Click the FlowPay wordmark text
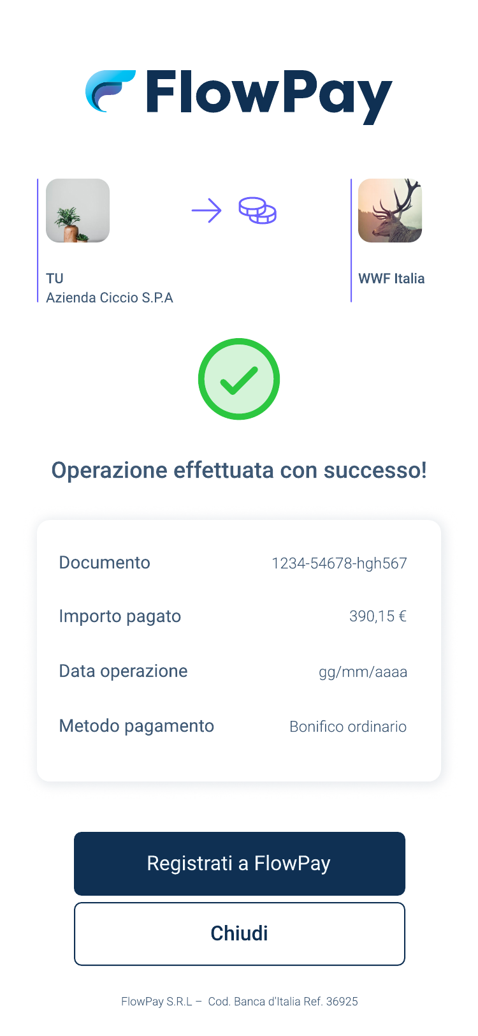The height and width of the screenshot is (1036, 478). click(x=269, y=96)
